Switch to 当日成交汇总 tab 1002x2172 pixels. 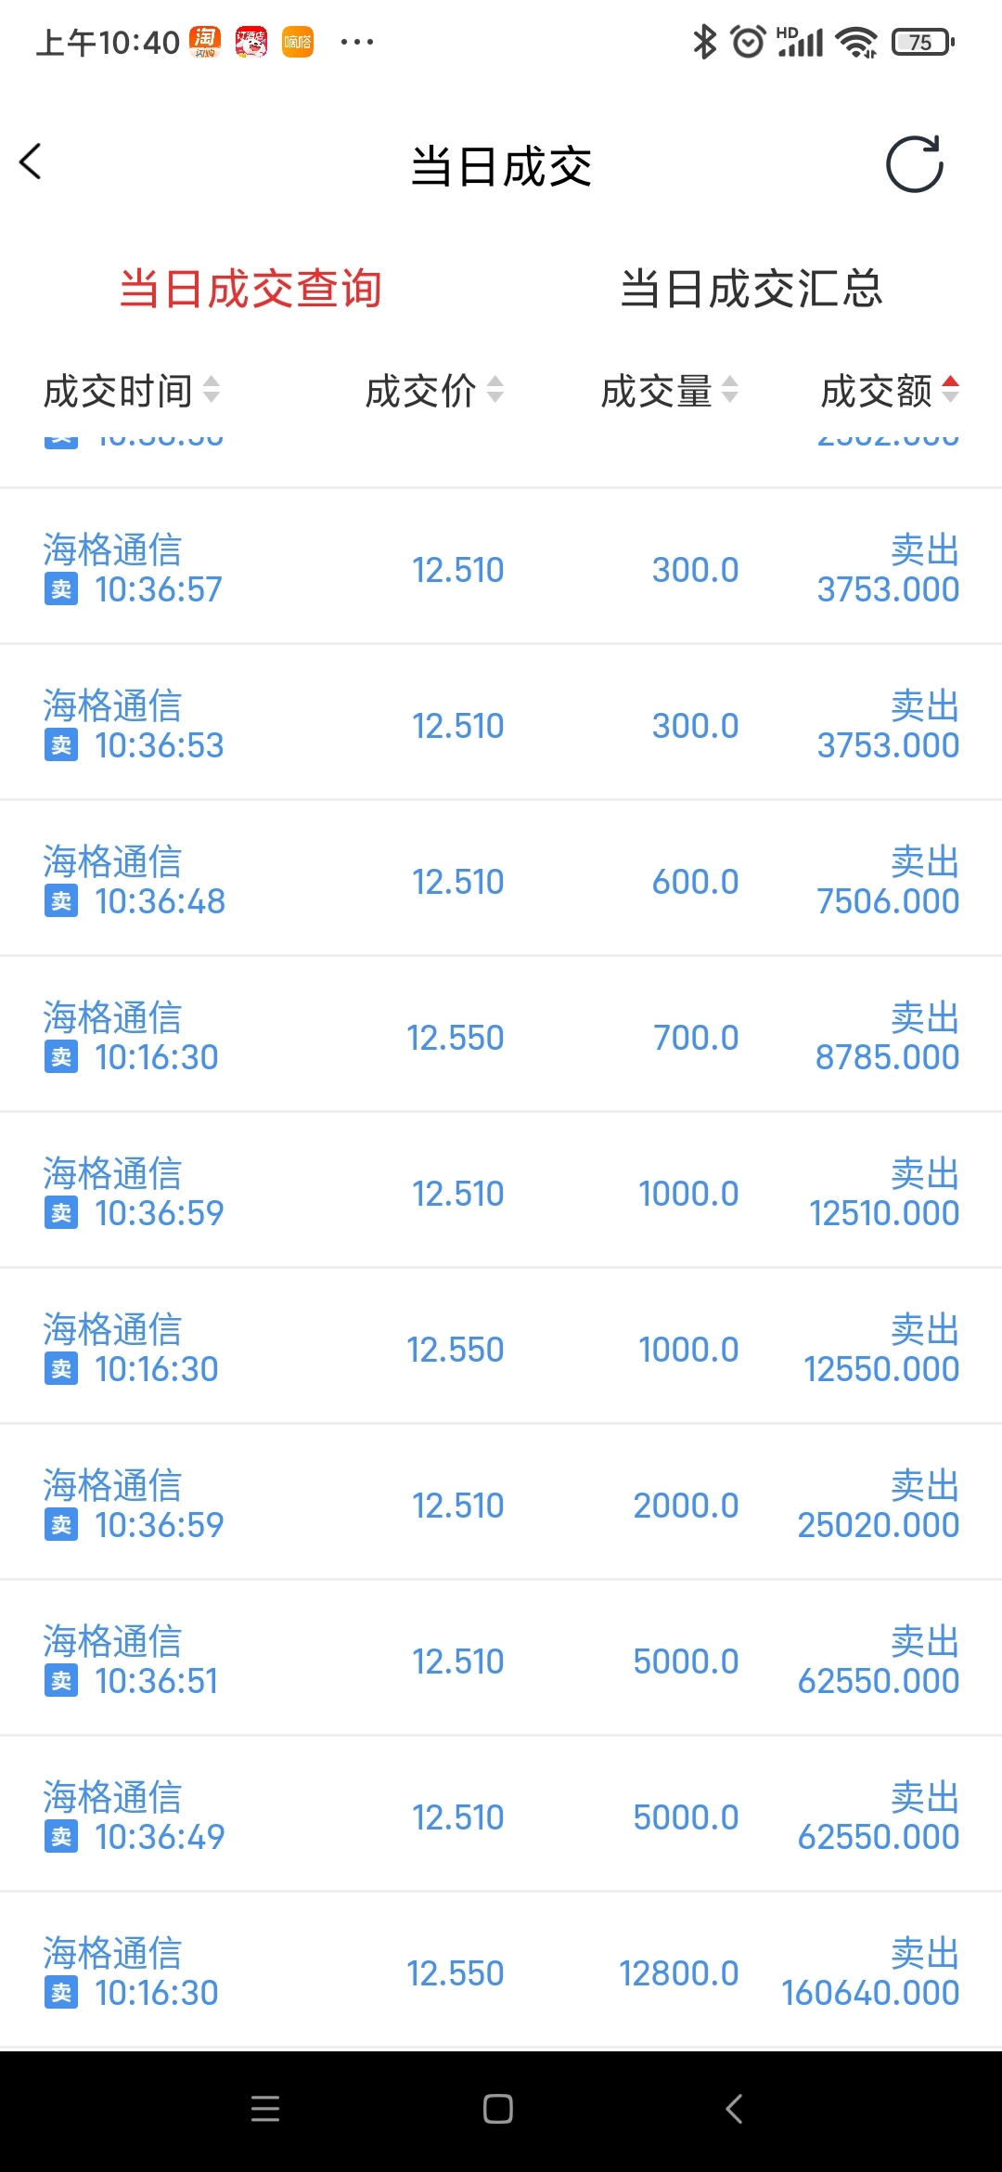tap(751, 289)
